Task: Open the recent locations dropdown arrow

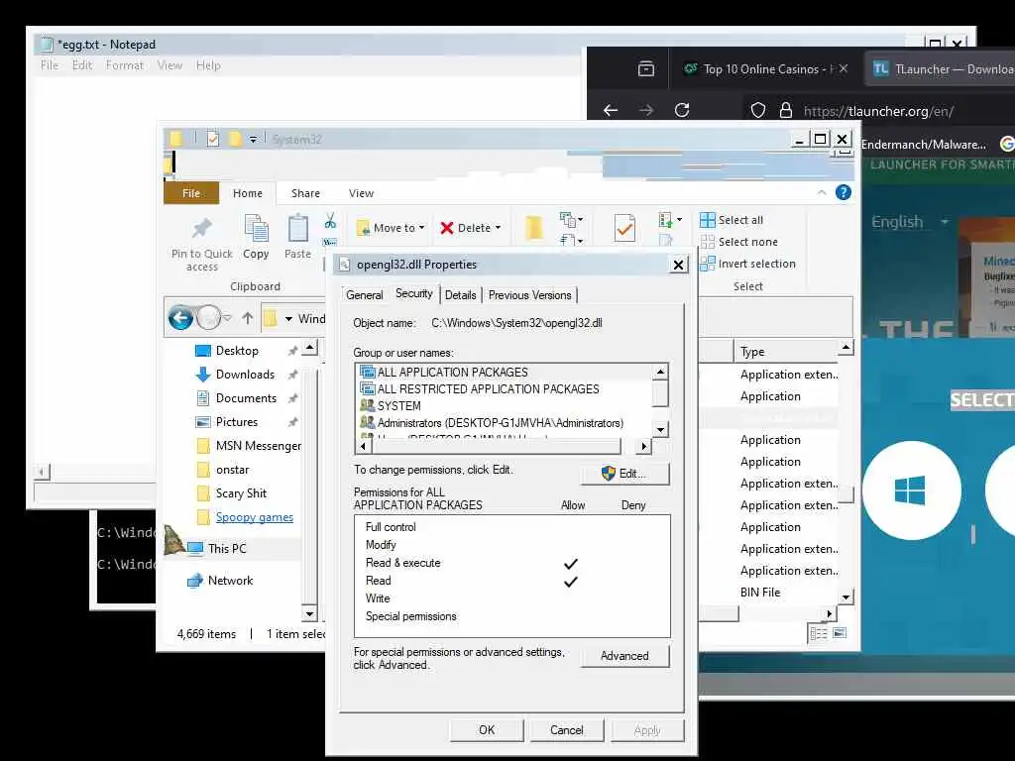Action: coord(227,318)
